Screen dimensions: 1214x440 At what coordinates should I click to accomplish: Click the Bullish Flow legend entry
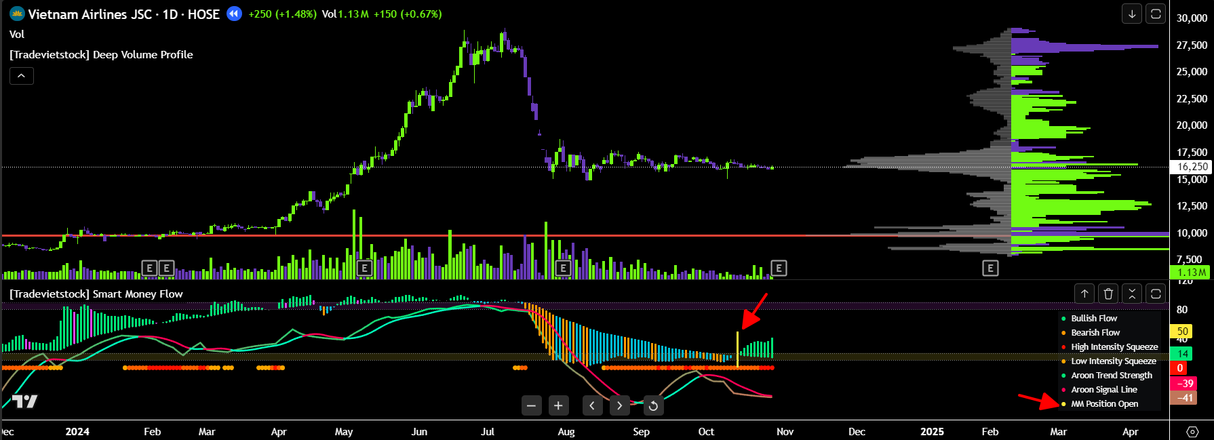(x=1094, y=318)
